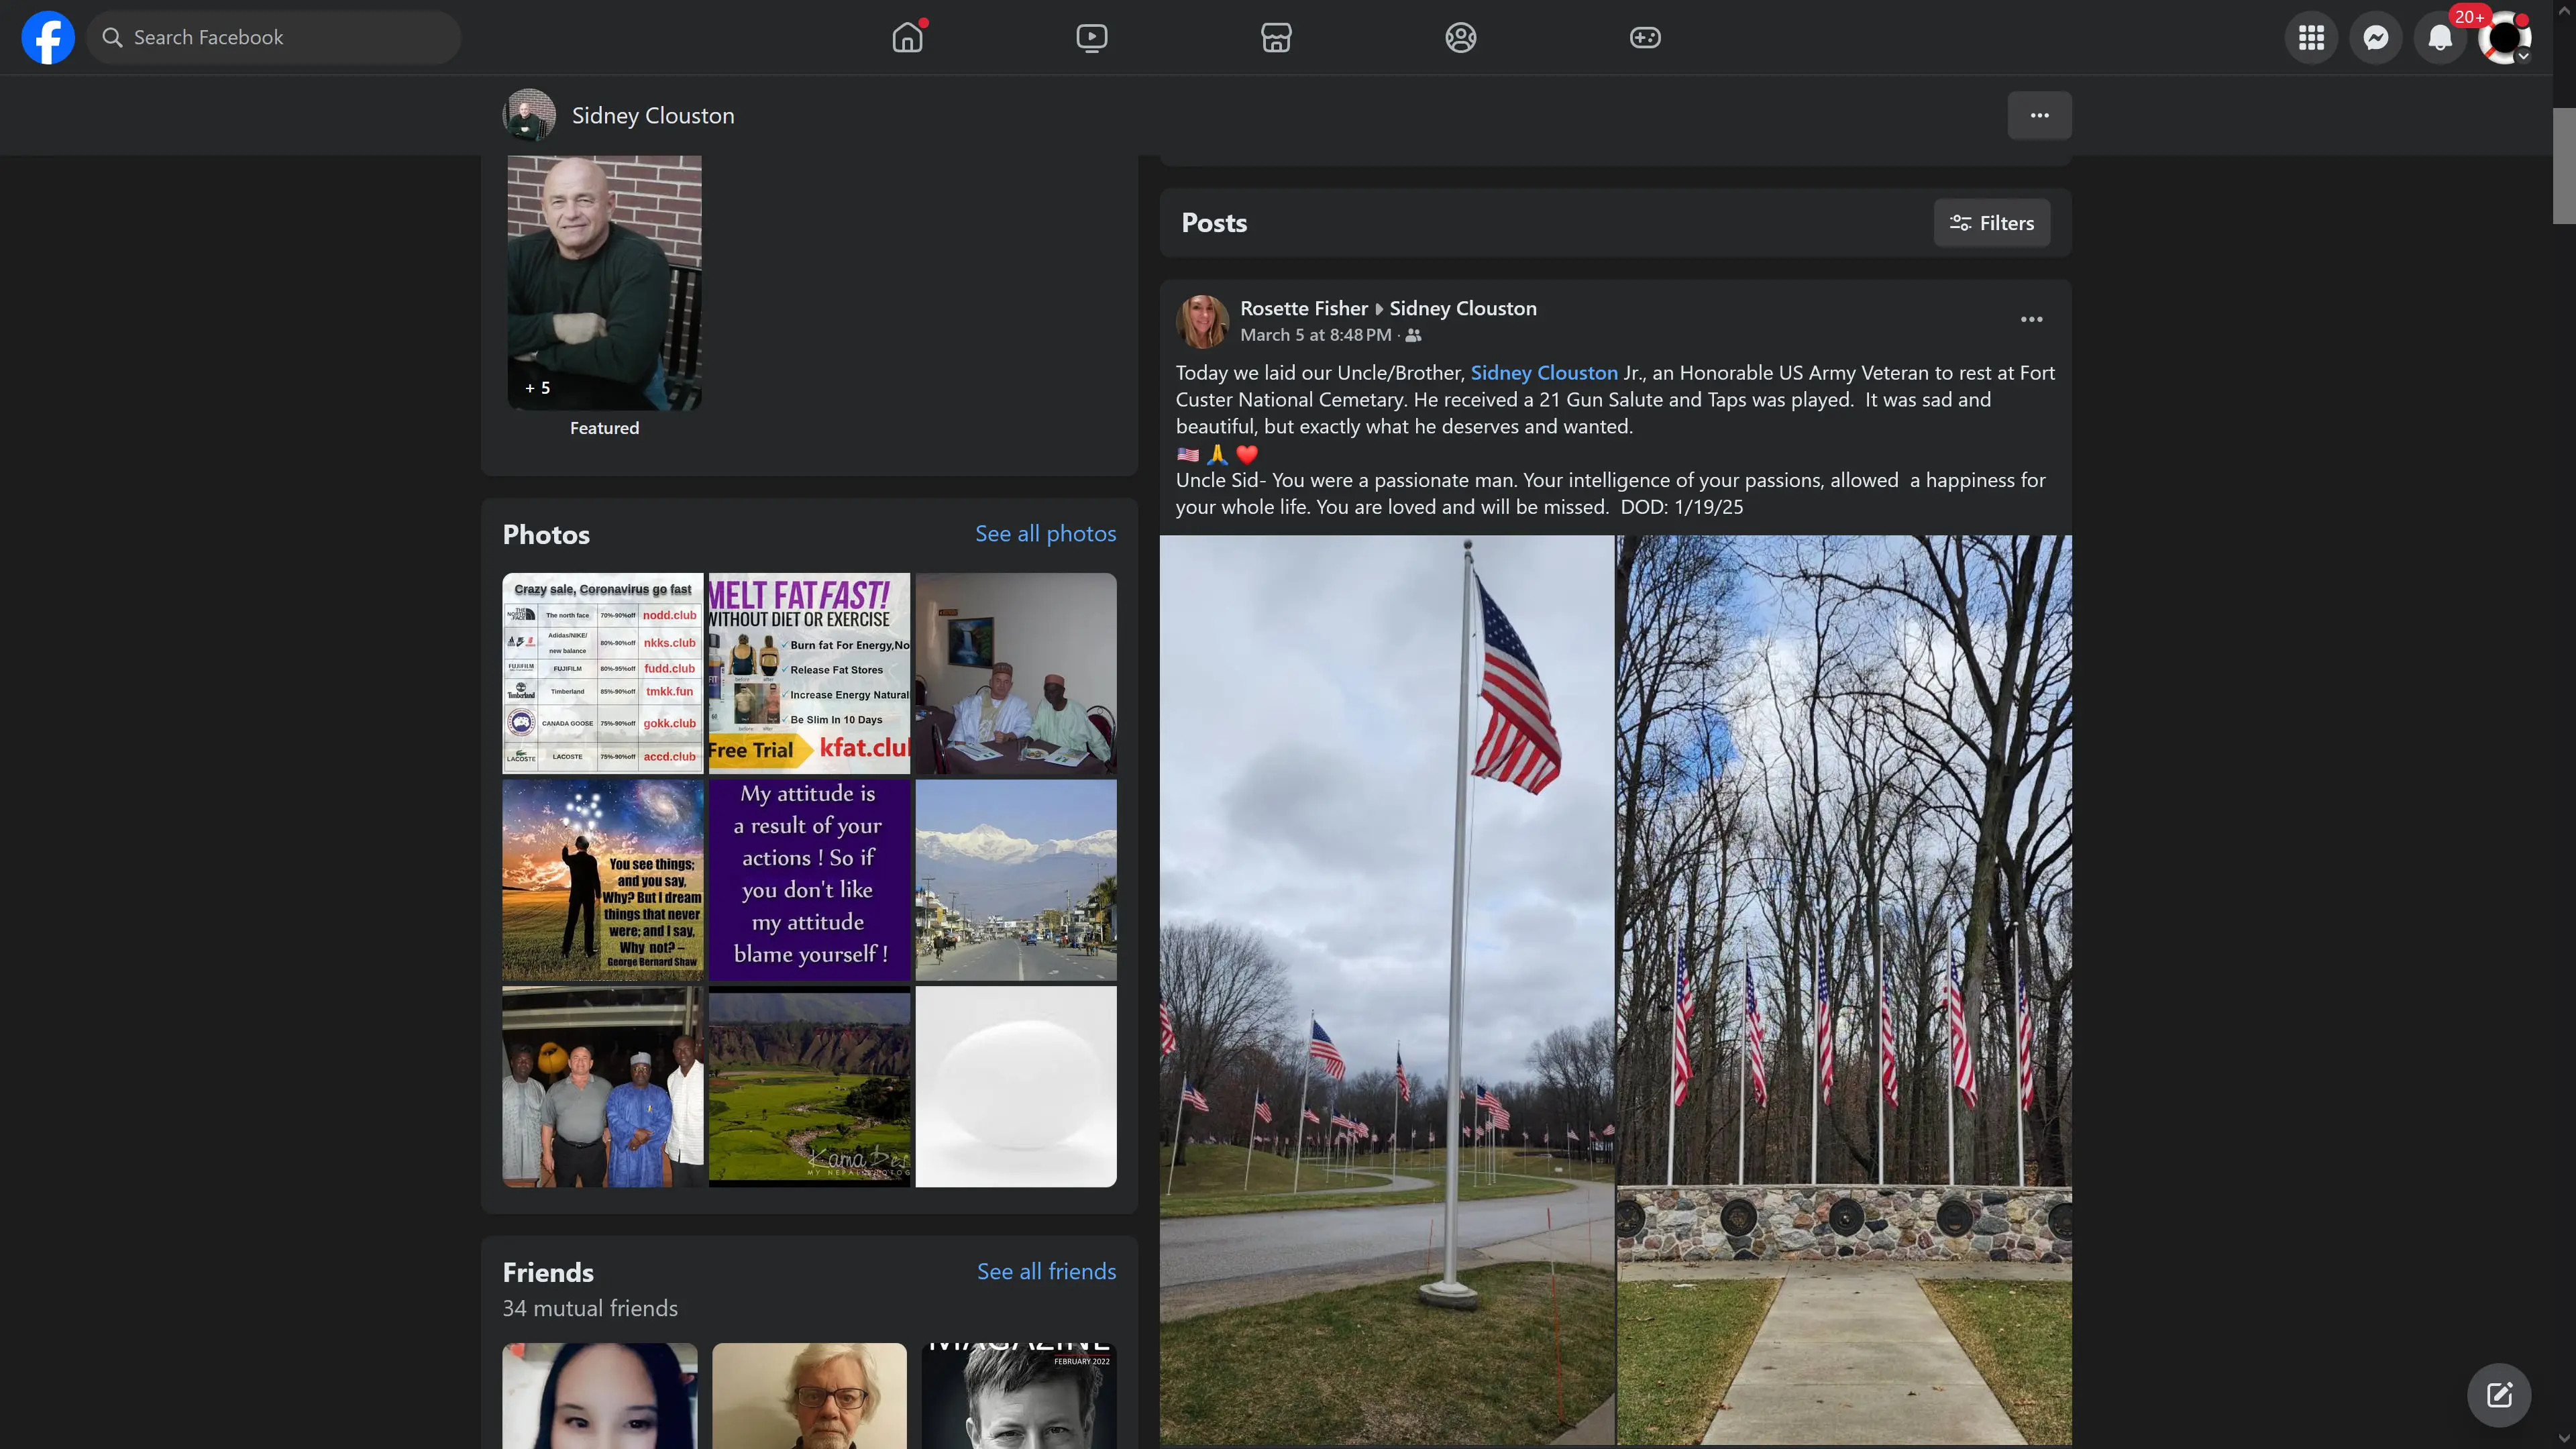The width and height of the screenshot is (2576, 1449).
Task: Click See all photos link
Action: (x=1045, y=534)
